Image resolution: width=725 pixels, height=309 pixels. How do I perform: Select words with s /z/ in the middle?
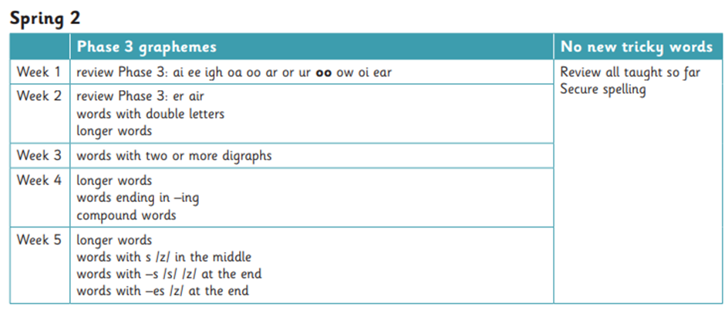tap(164, 257)
